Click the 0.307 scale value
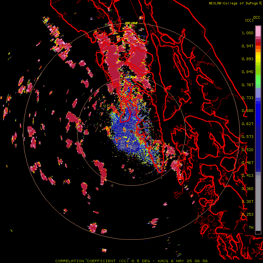Screen dimensions: 263x263 pos(248,202)
